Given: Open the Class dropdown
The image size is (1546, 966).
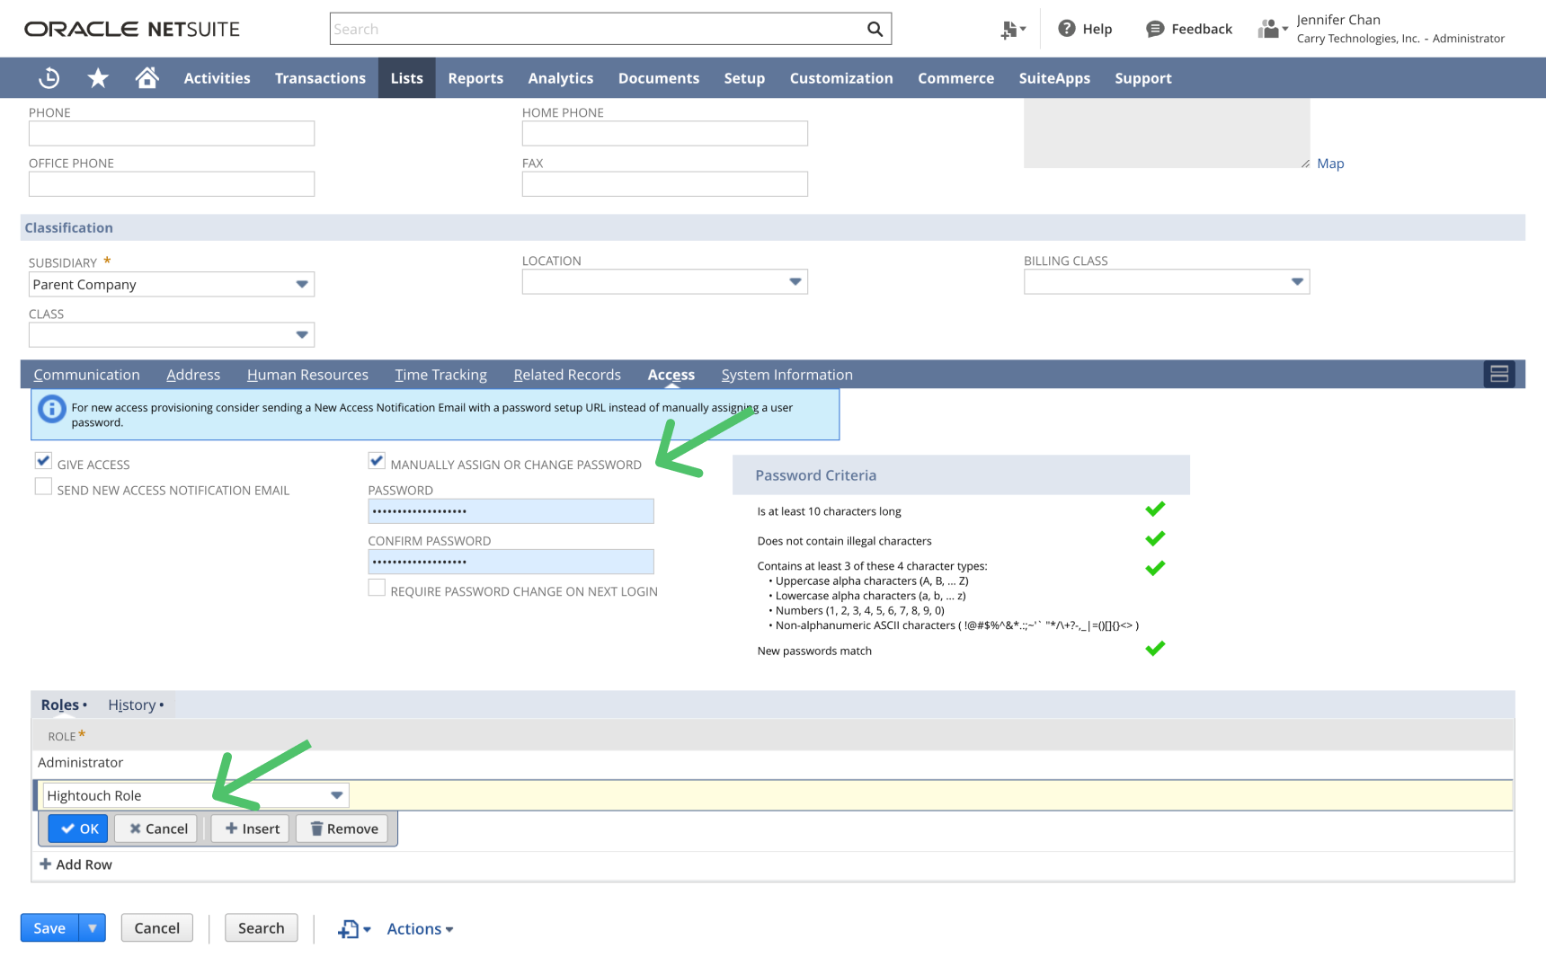Looking at the screenshot, I should point(302,334).
